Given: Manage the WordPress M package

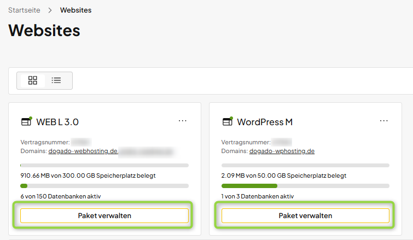Looking at the screenshot, I should tap(306, 216).
